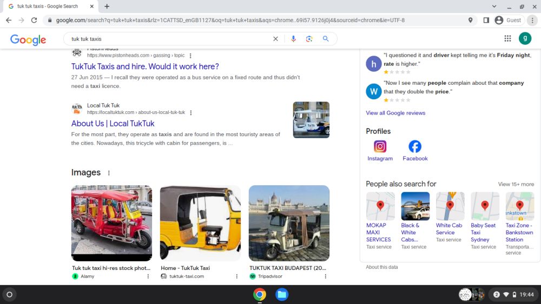Click the address bar URL

point(230,21)
